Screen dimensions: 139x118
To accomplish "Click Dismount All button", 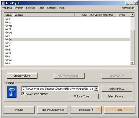I will tap(86, 110).
